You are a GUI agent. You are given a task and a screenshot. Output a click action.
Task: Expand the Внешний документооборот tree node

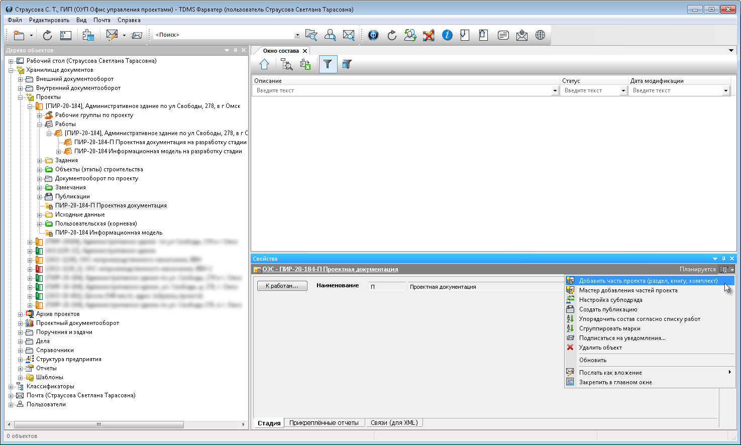[x=21, y=79]
